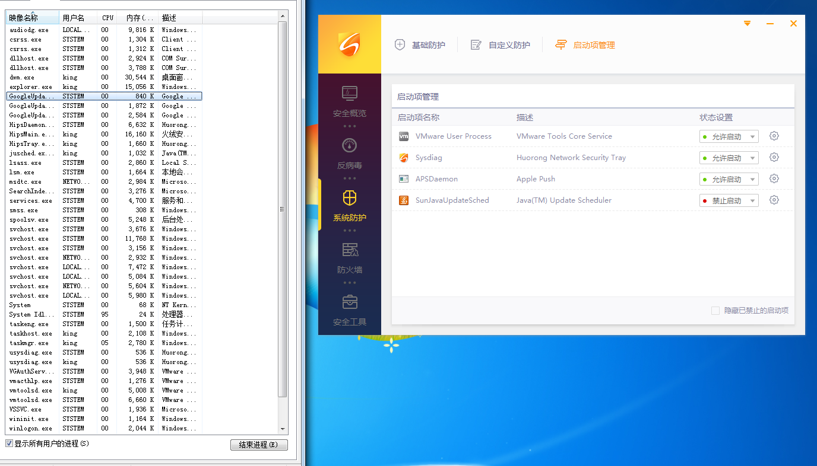Viewport: 817px width, 466px height.
Task: Enable 隐藏已禁止的启动项 checkbox
Action: (x=715, y=311)
